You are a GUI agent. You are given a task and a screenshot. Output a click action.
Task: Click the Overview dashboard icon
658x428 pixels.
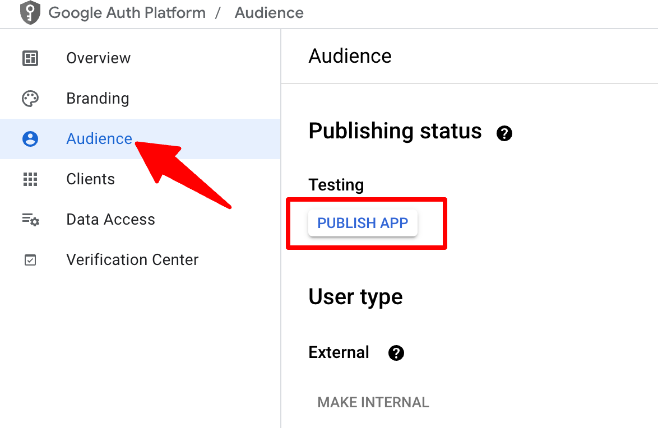click(x=30, y=58)
